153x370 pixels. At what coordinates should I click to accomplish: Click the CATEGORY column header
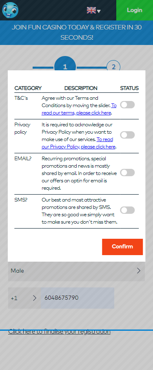[x=28, y=88]
